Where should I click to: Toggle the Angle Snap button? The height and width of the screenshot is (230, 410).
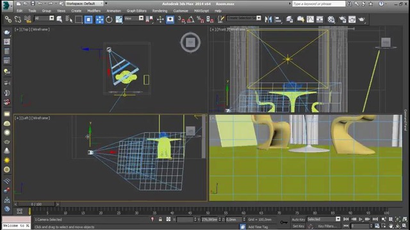191,19
